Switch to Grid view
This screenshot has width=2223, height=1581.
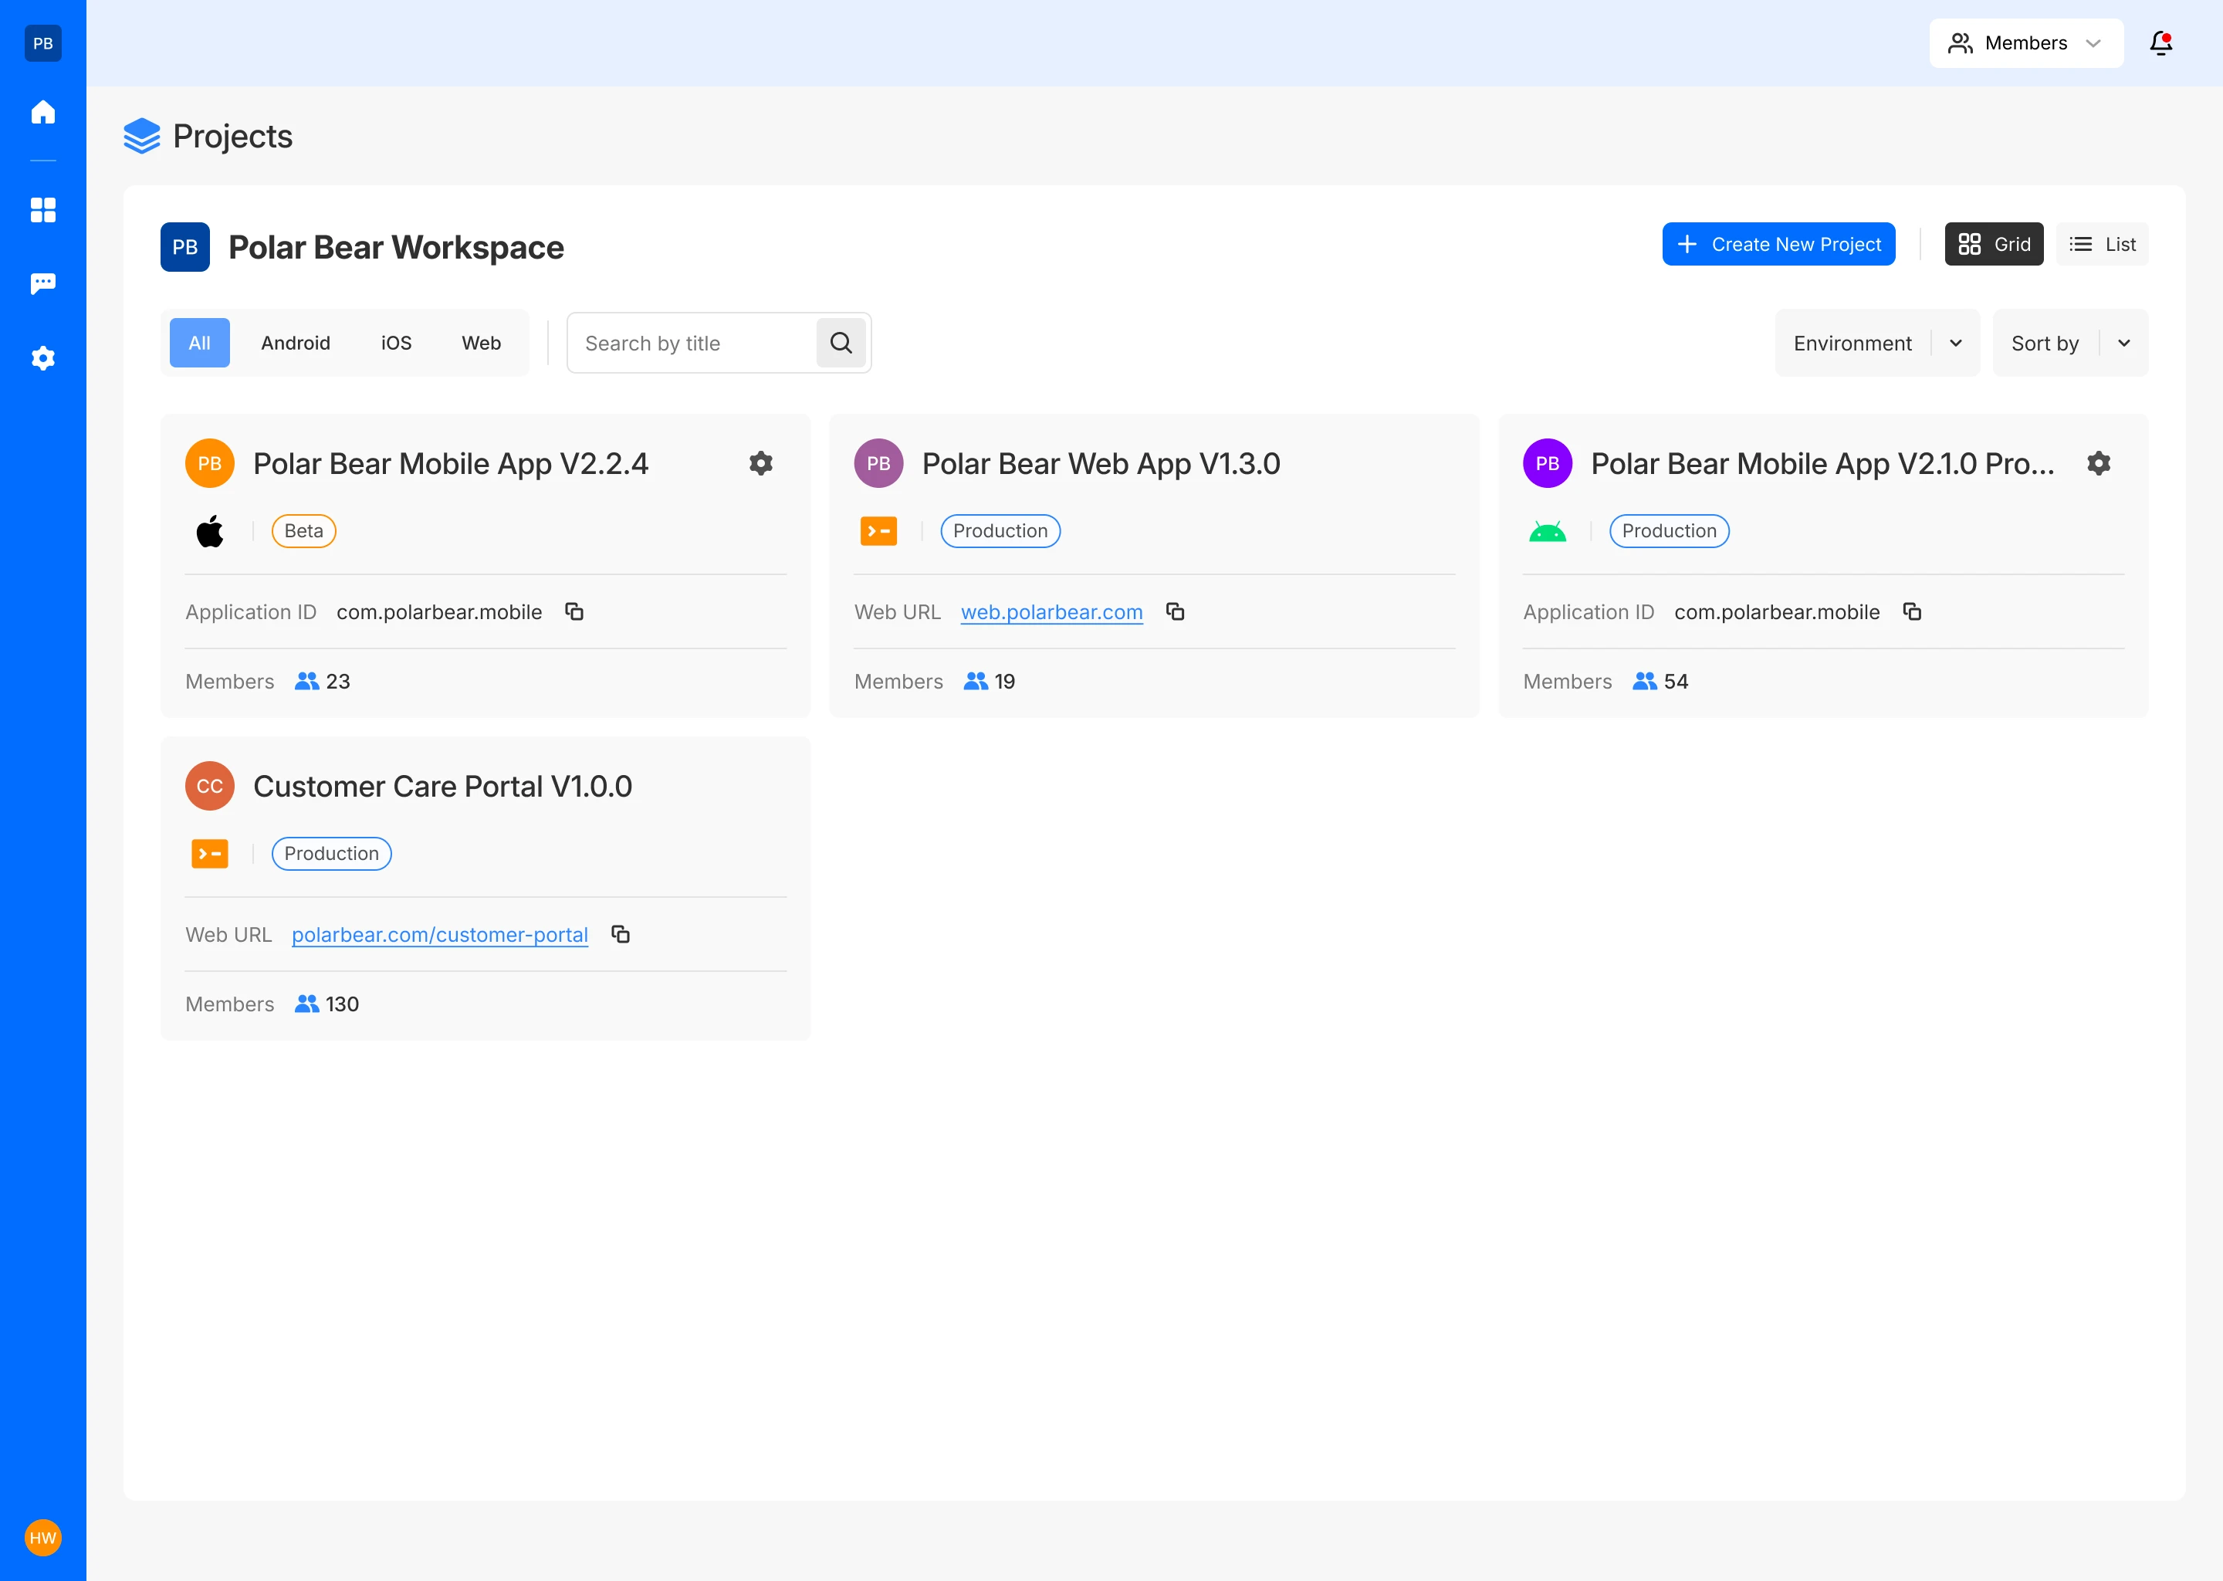tap(1993, 245)
